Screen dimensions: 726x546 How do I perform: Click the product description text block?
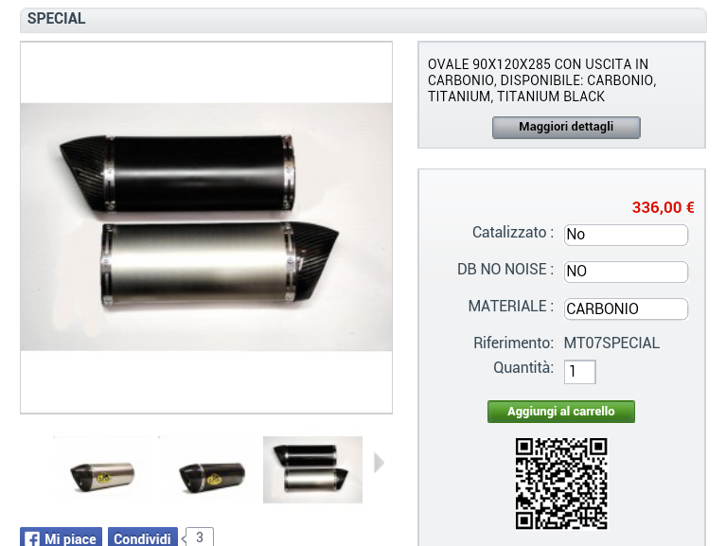click(542, 80)
